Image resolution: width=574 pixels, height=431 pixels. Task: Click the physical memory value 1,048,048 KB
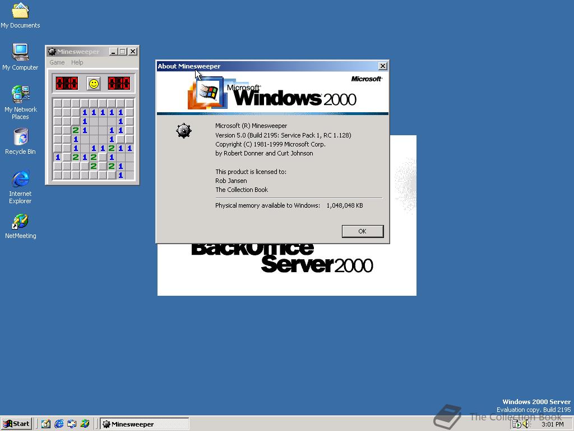pos(345,205)
